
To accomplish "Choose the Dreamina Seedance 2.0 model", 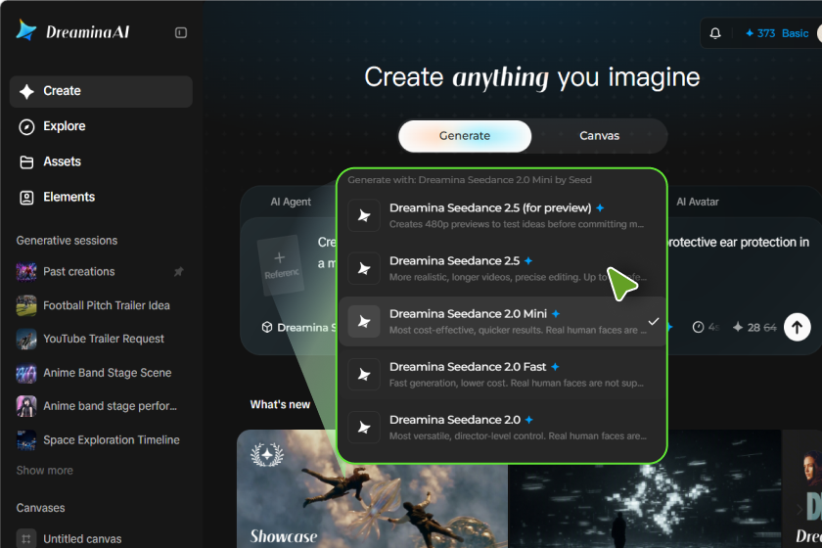I will click(502, 428).
